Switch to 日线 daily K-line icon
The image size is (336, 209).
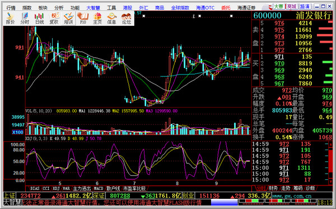[39, 18]
